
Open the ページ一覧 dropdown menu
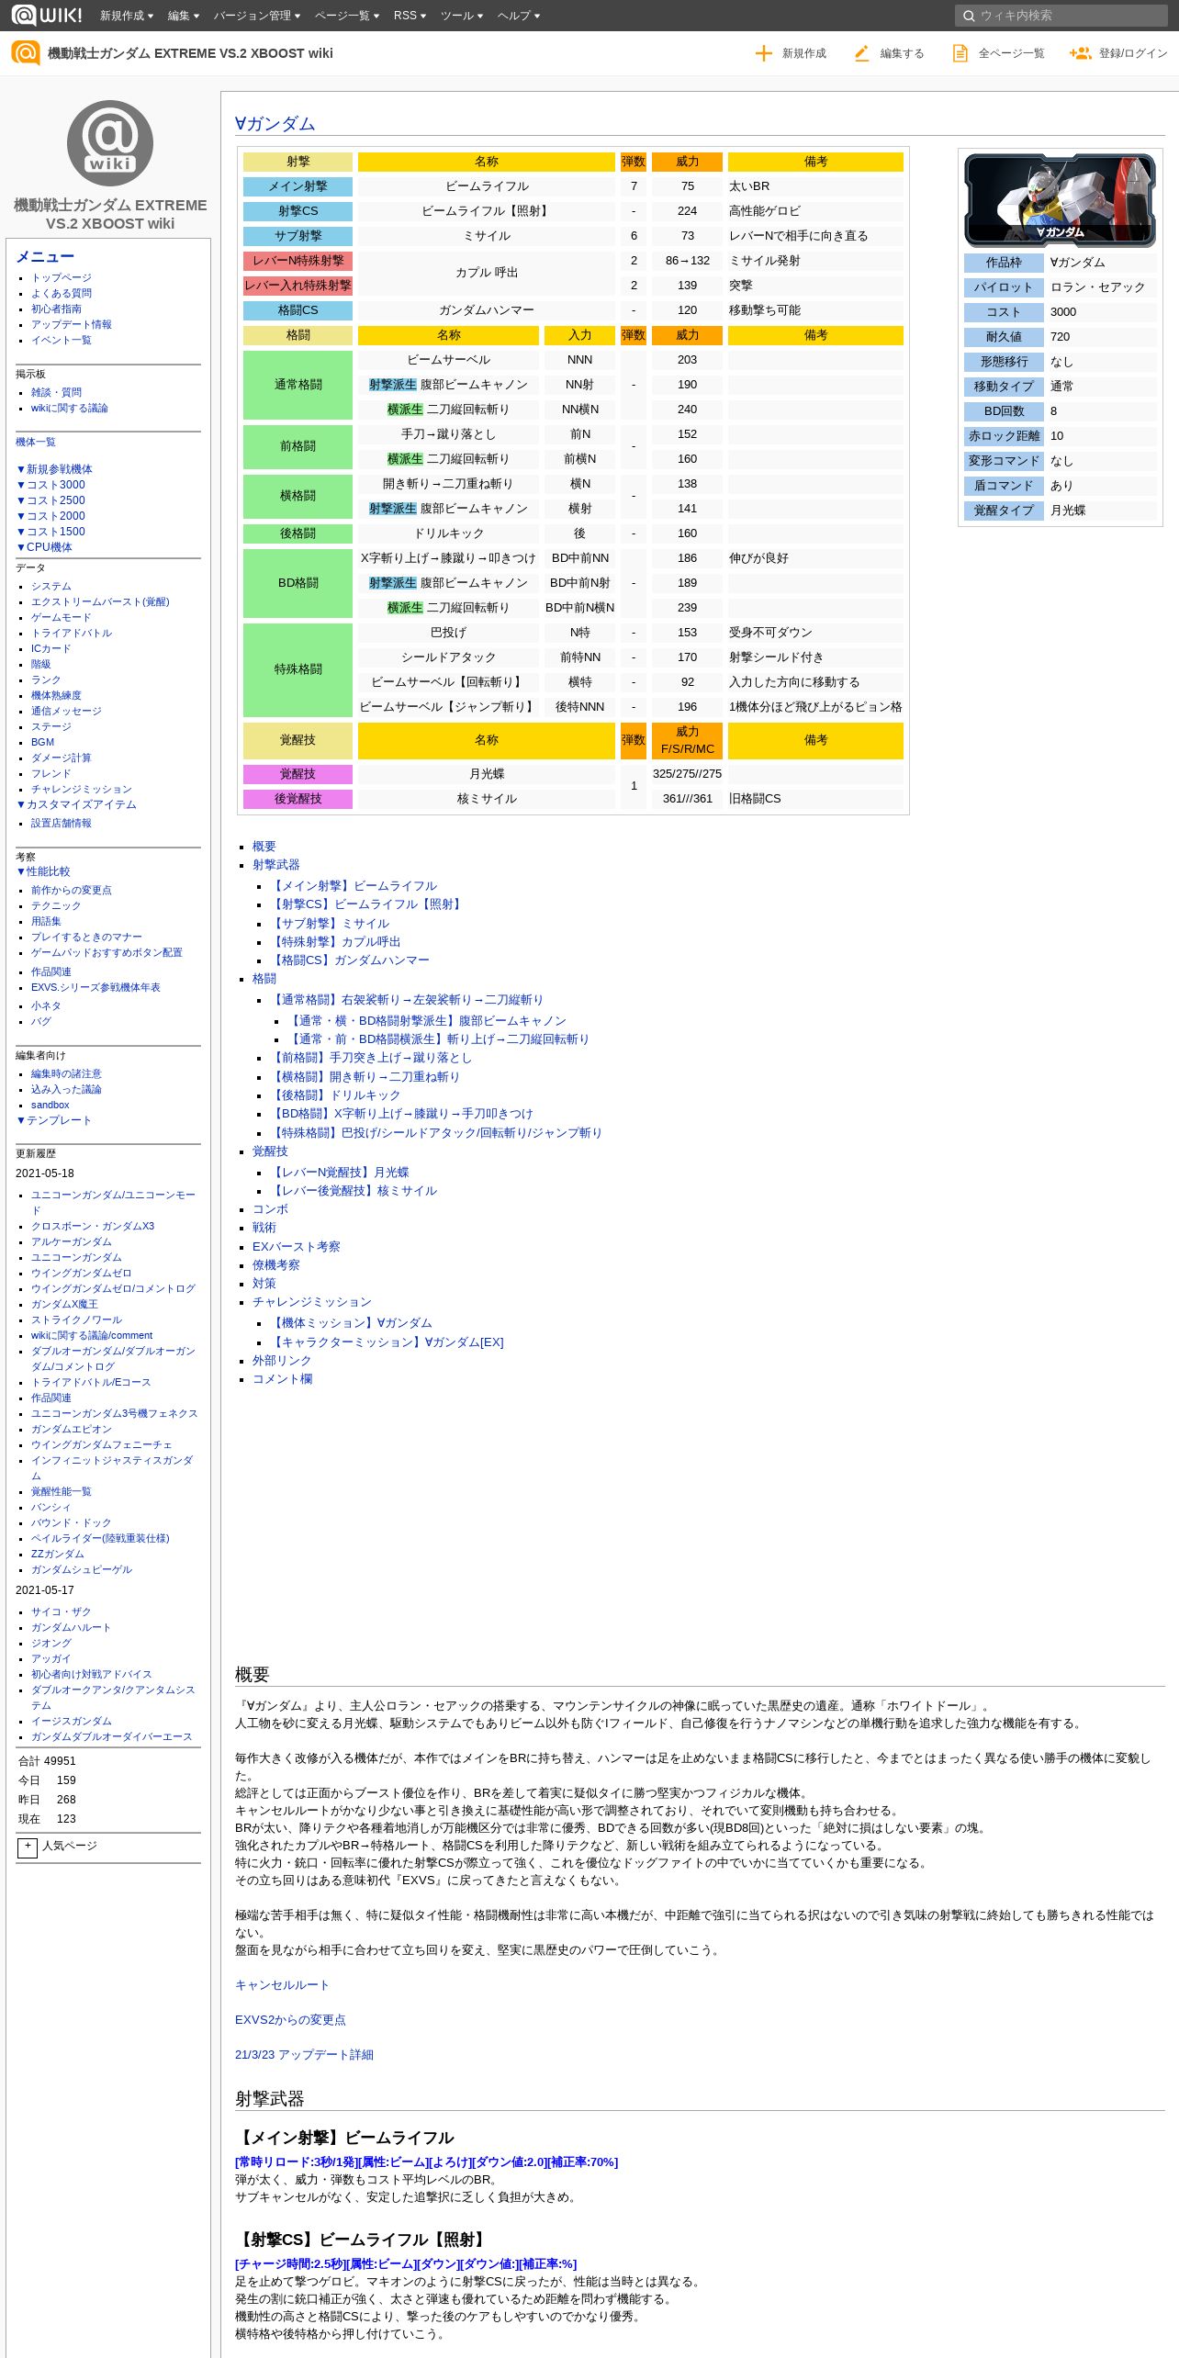coord(347,16)
